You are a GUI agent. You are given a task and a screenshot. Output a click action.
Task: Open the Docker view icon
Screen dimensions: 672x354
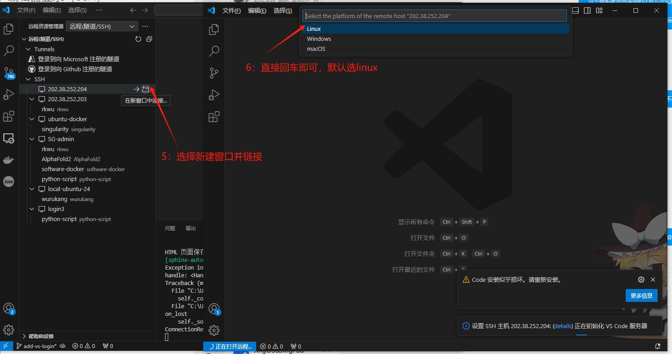(9, 160)
